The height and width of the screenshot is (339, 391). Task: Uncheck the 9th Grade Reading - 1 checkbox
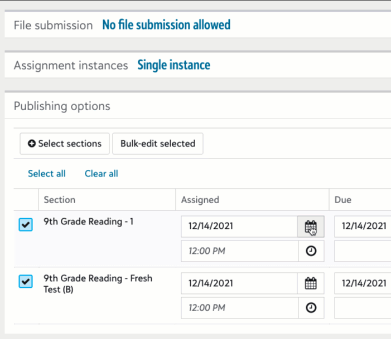pyautogui.click(x=26, y=224)
